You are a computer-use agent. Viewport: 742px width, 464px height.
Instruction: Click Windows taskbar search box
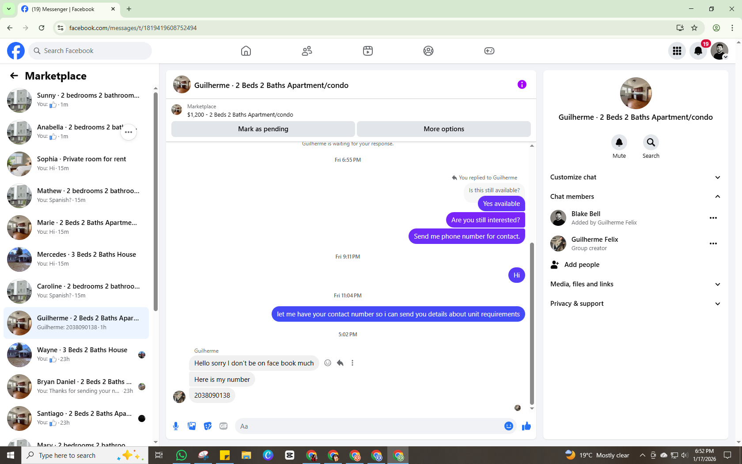[85, 455]
